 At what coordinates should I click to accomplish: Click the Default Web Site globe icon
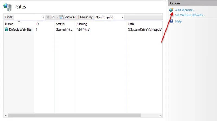coord(7,29)
